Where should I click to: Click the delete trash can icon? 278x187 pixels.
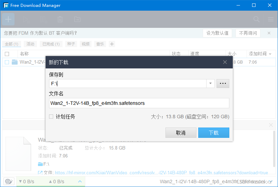coord(60,19)
